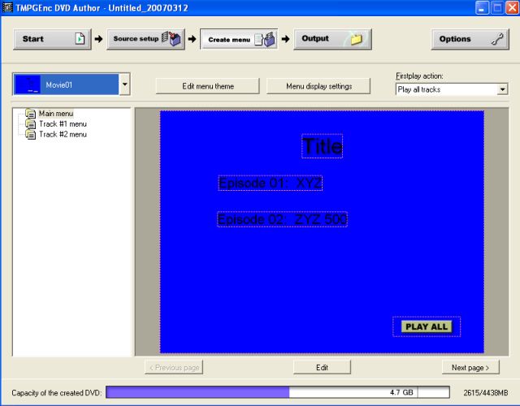Click the Movie01 blue thumbnail

point(28,84)
